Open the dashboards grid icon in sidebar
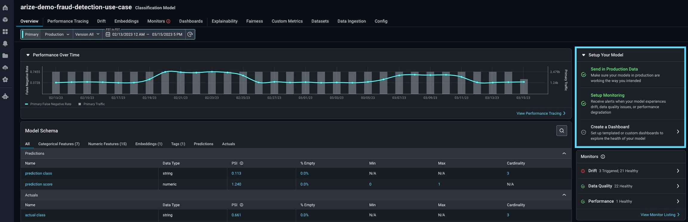688x222 pixels. [5, 32]
